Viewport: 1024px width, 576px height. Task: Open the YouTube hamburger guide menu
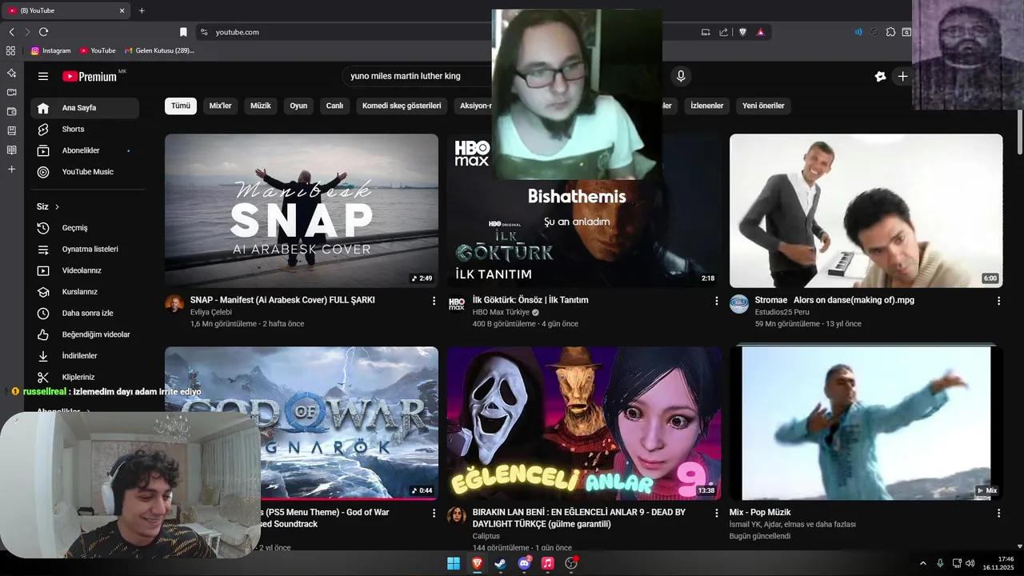pos(43,76)
